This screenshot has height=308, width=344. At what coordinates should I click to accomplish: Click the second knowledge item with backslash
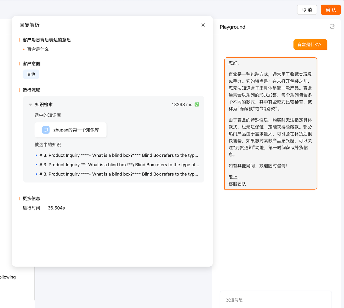coord(119,165)
